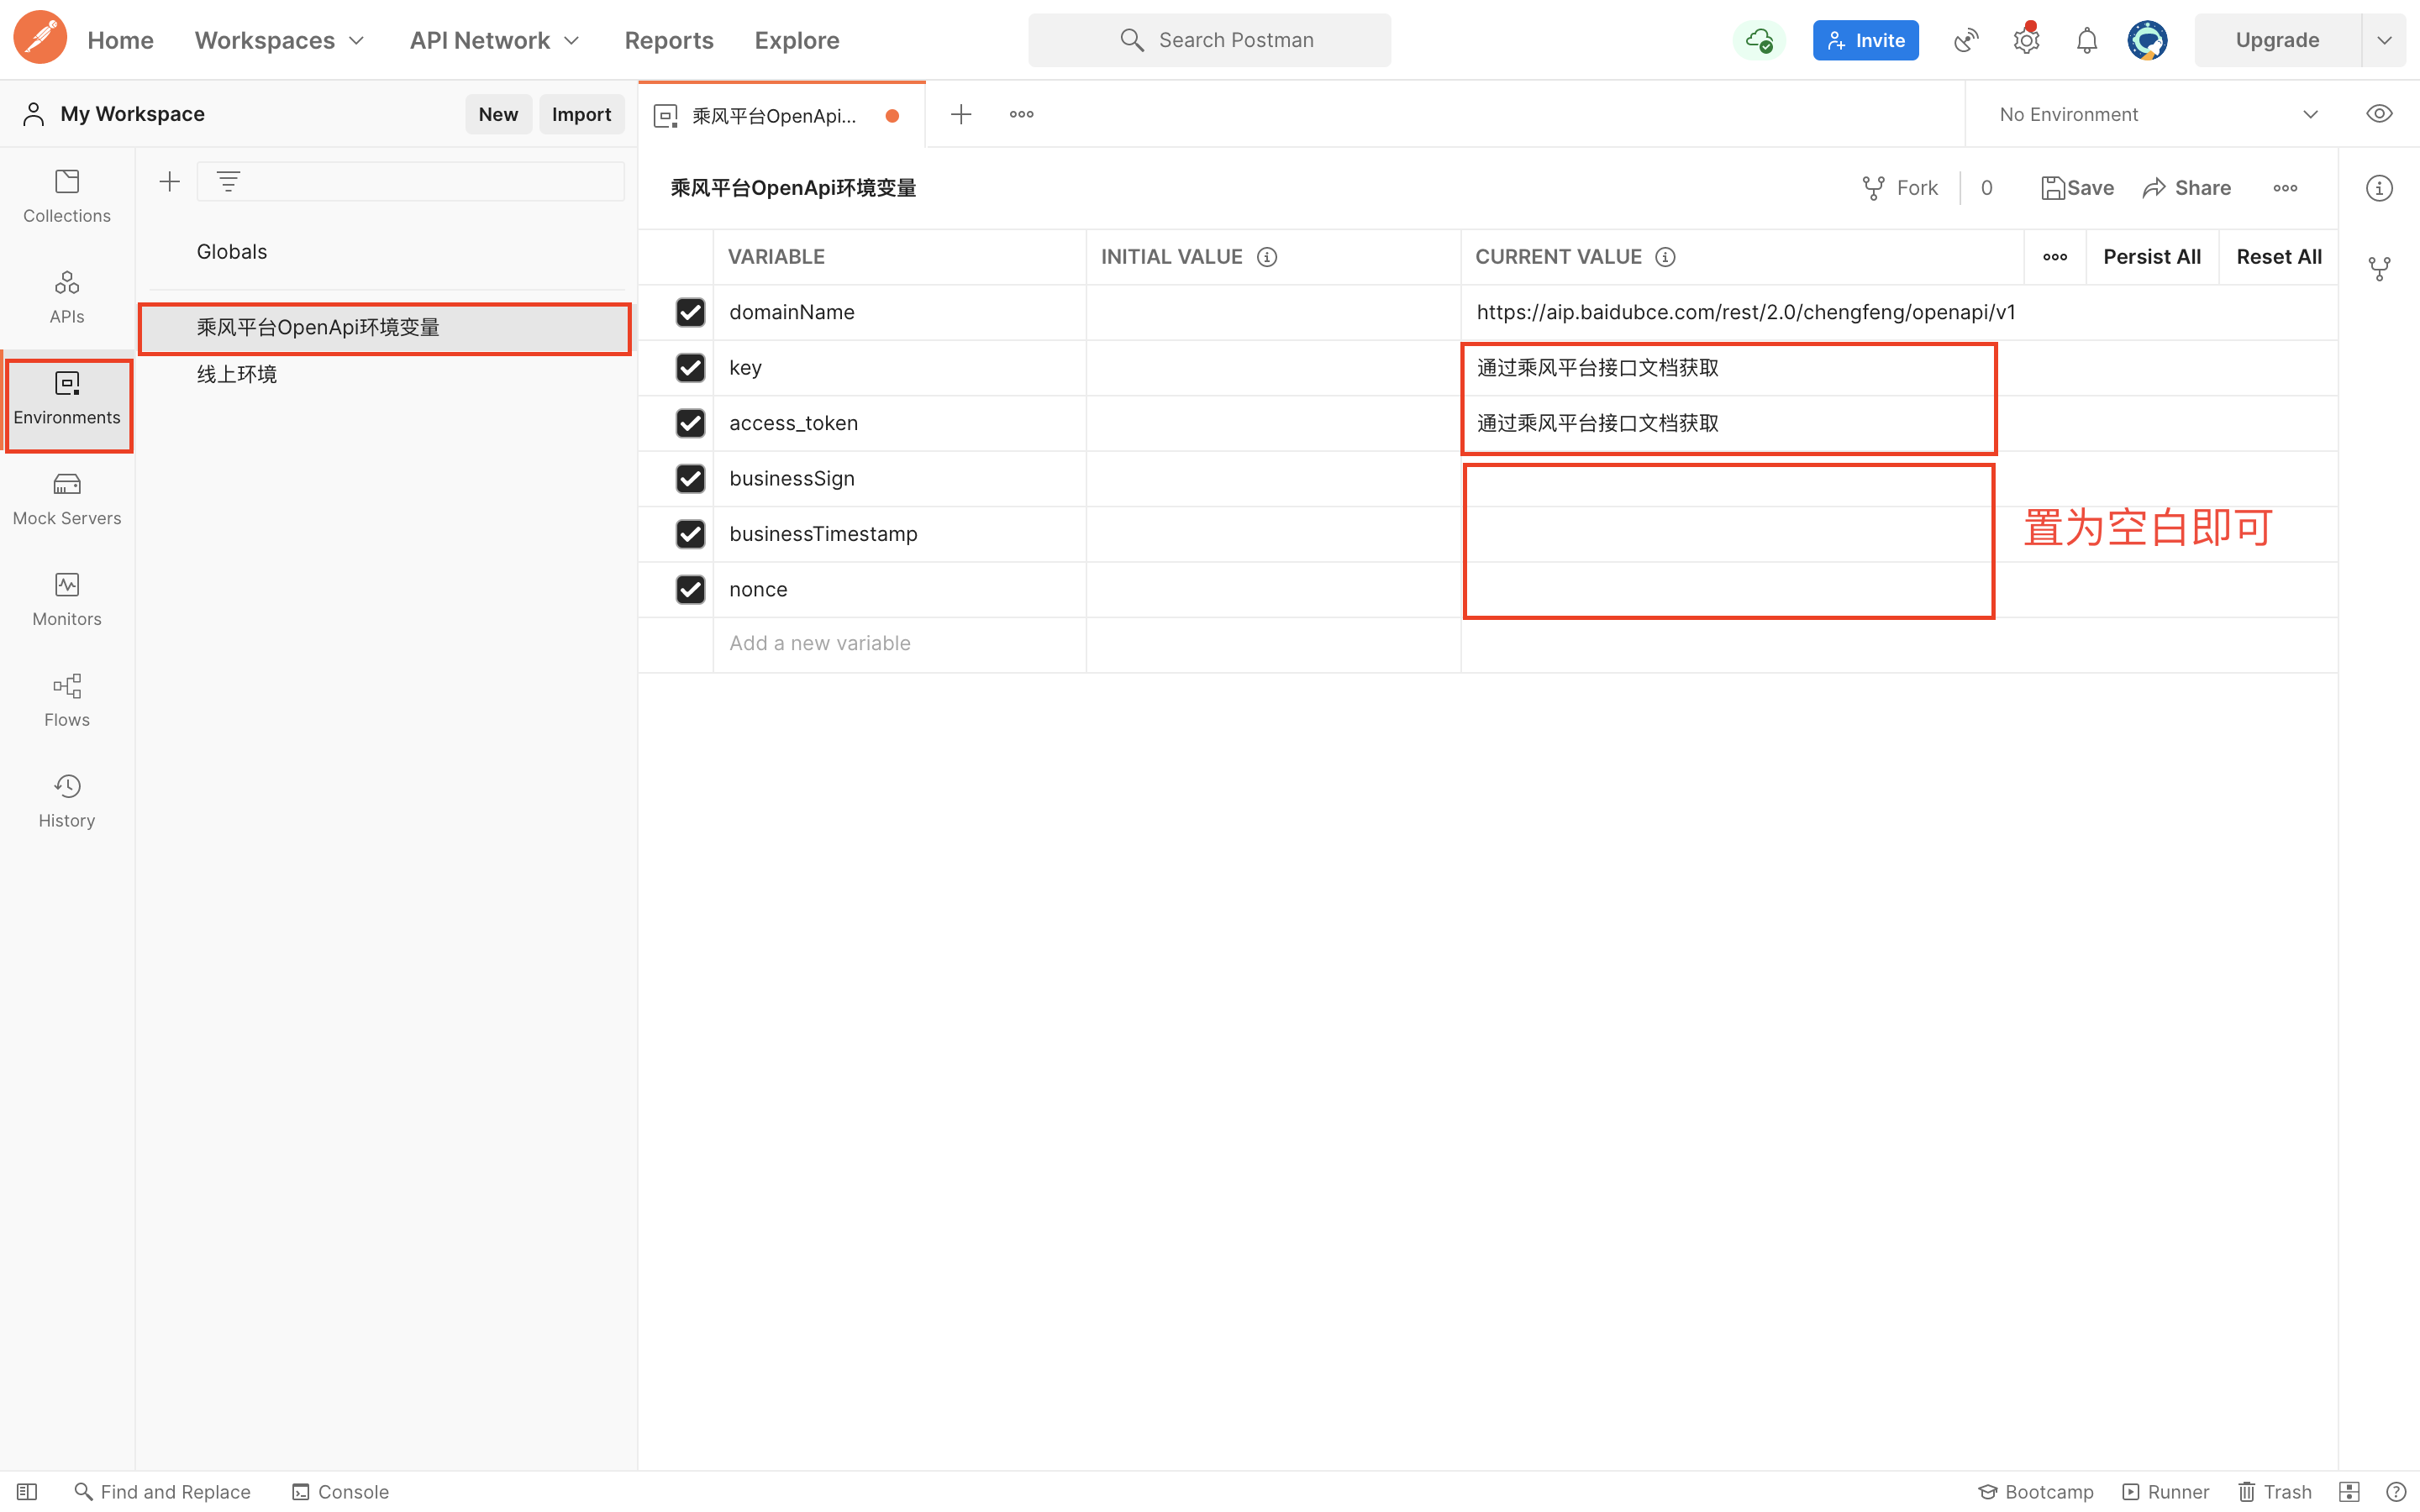Screen dimensions: 2420x1512
Task: Click the create new environment plus icon
Action: click(169, 181)
